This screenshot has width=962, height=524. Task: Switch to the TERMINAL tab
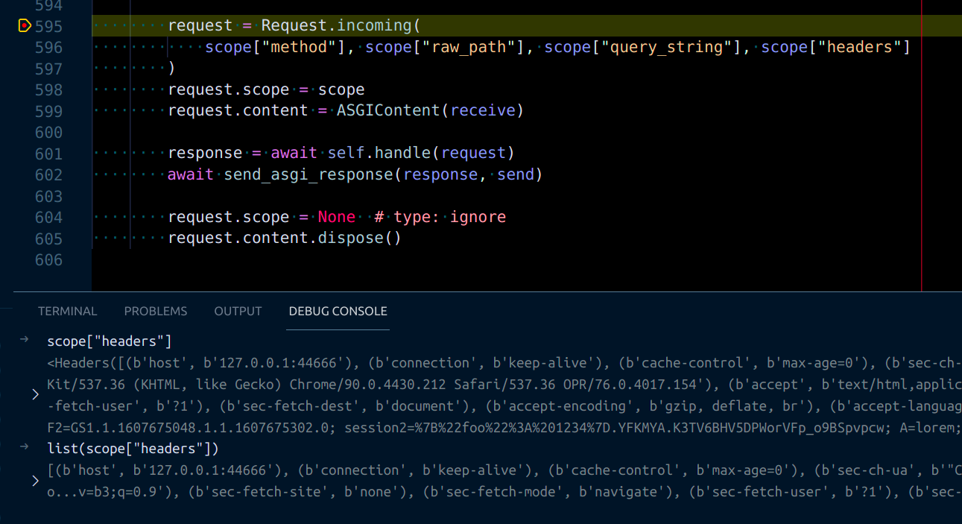(x=67, y=312)
